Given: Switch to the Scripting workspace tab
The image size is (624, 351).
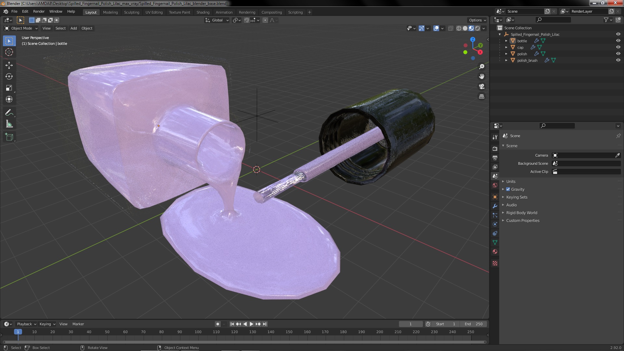Looking at the screenshot, I should coord(295,12).
